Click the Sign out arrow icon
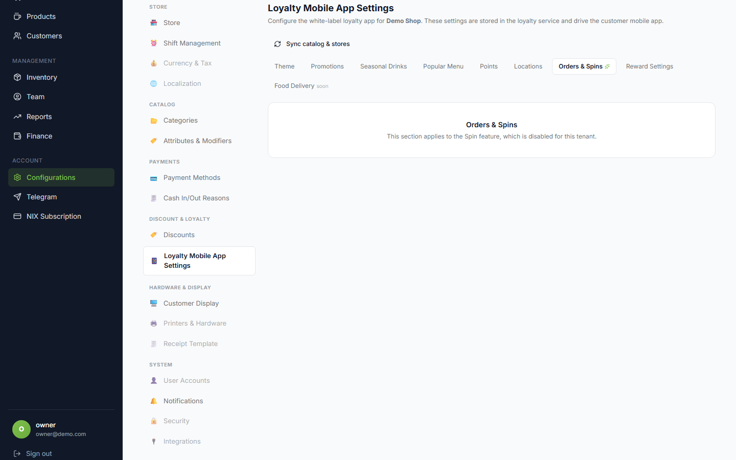Viewport: 736px width, 460px height. click(x=17, y=453)
